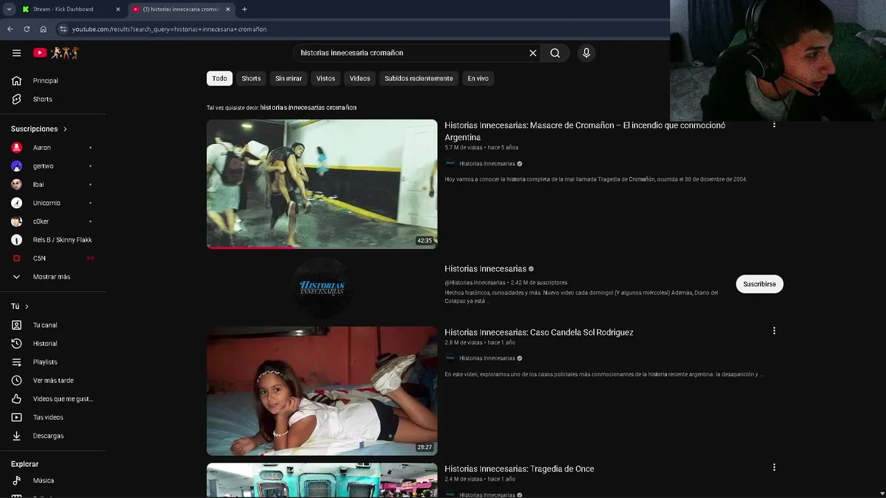Image resolution: width=886 pixels, height=498 pixels.
Task: Open Tragedia de Once video title
Action: [x=519, y=468]
